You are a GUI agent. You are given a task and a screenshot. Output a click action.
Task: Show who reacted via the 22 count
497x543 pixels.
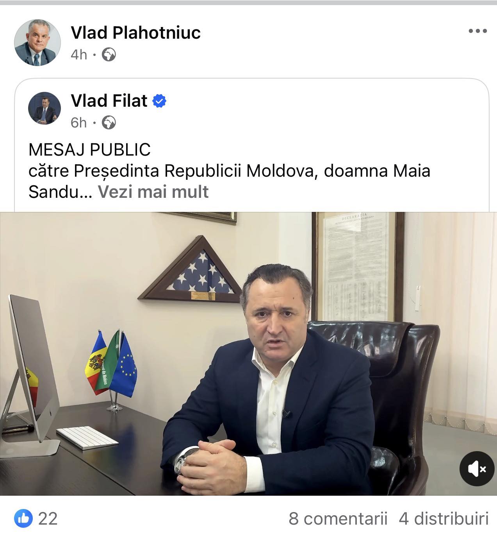point(48,519)
